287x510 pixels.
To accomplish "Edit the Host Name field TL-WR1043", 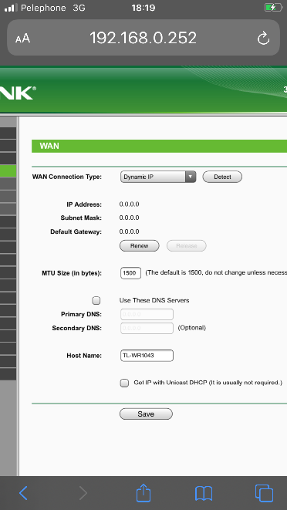I will click(147, 356).
